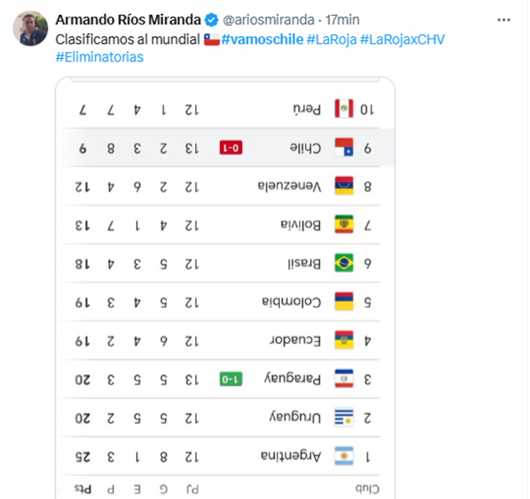Click the Paraguay flag icon
The width and height of the screenshot is (530, 499).
[x=344, y=379]
